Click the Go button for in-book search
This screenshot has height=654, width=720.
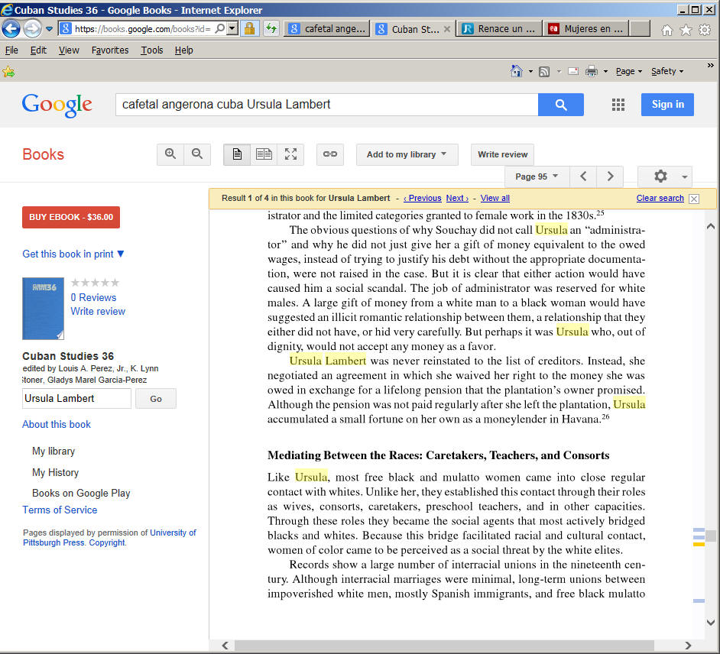coord(156,398)
